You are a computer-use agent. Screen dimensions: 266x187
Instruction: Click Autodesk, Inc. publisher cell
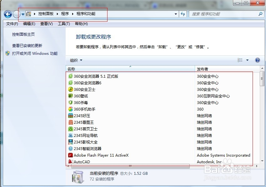tap(209, 162)
